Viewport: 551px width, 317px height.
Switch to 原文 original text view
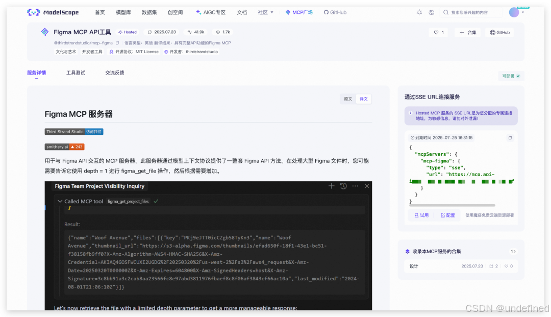(x=348, y=99)
